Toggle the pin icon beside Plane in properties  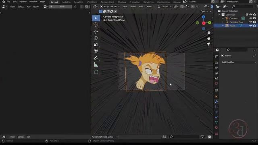(254, 56)
